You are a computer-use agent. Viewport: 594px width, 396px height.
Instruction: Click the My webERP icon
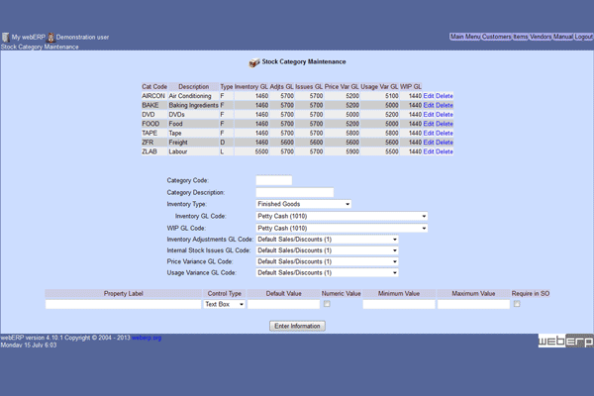(x=5, y=37)
